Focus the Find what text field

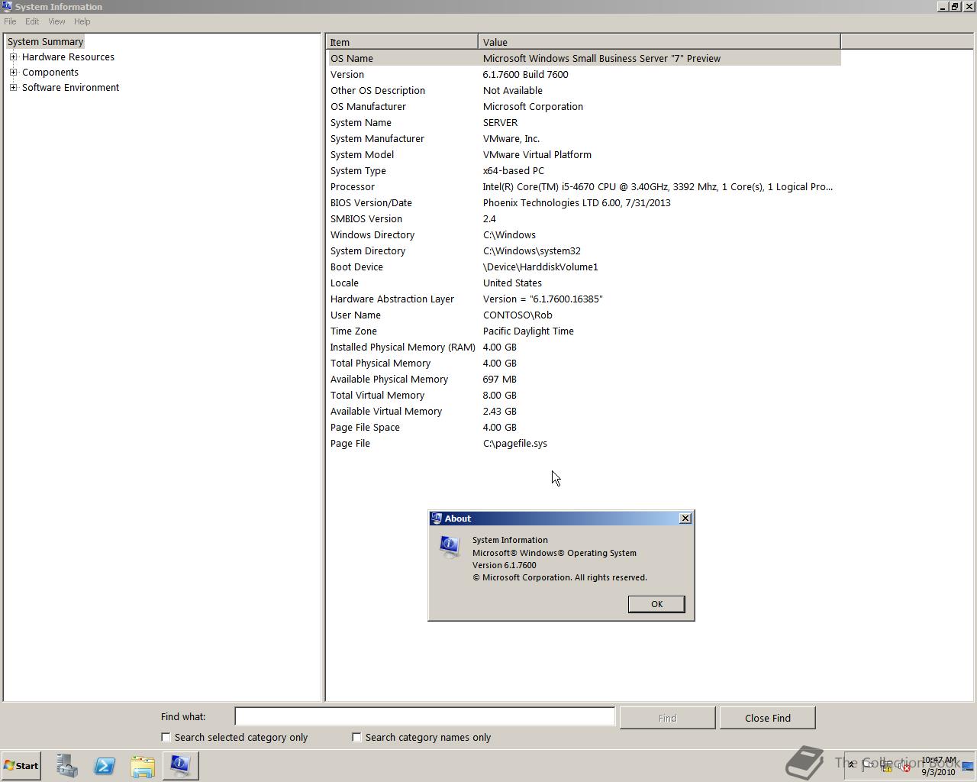pyautogui.click(x=424, y=716)
